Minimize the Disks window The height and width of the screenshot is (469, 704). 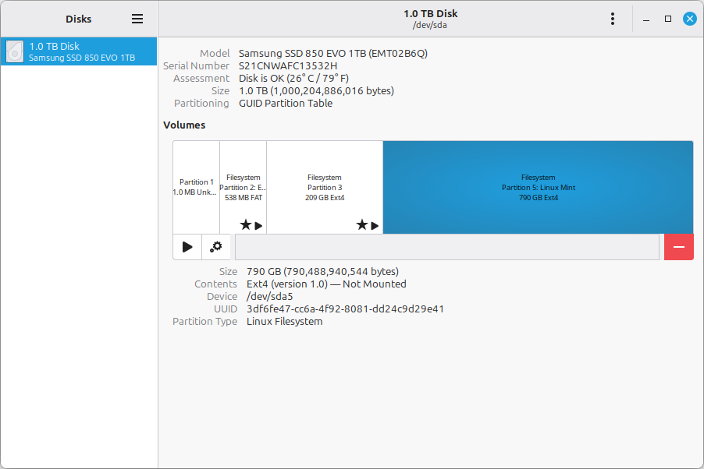(x=646, y=19)
